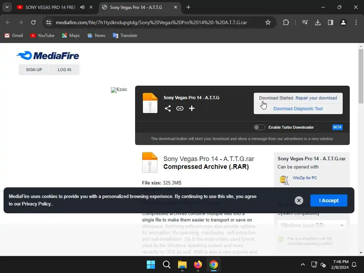The height and width of the screenshot is (273, 364).
Task: Open the media controls icon
Action: pos(305,22)
